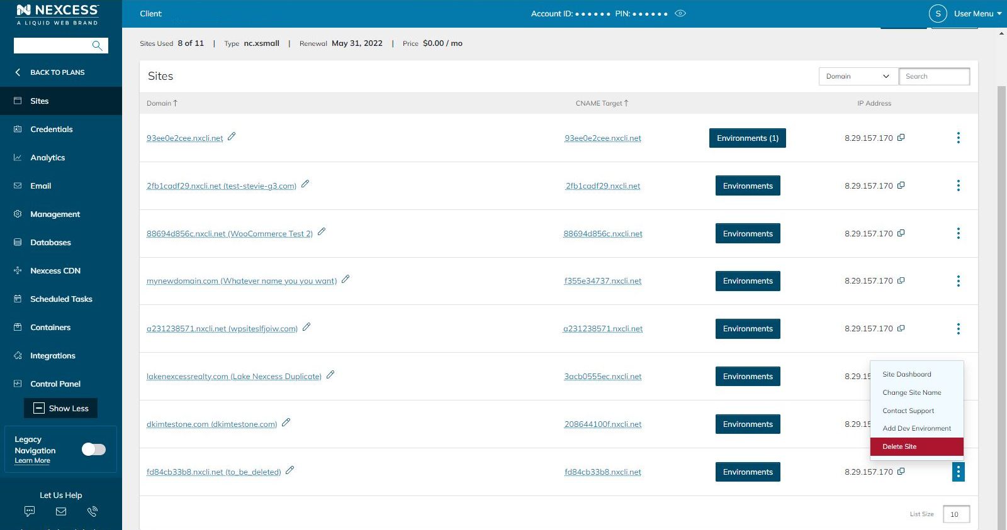The width and height of the screenshot is (1007, 530).
Task: Click the sidebar search input box
Action: [x=53, y=45]
